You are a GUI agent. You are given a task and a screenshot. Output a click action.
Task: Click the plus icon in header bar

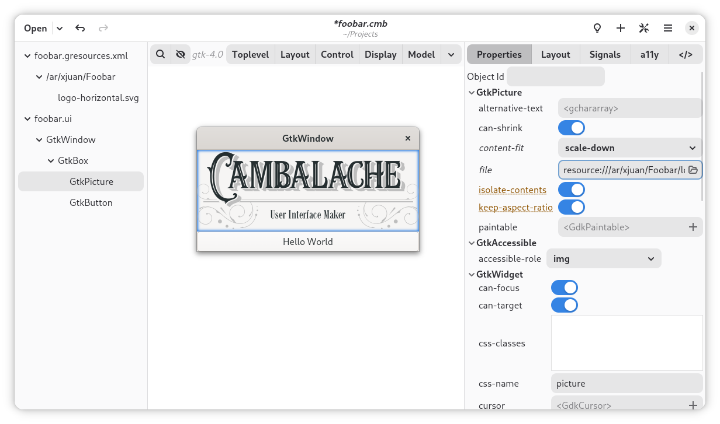(621, 28)
